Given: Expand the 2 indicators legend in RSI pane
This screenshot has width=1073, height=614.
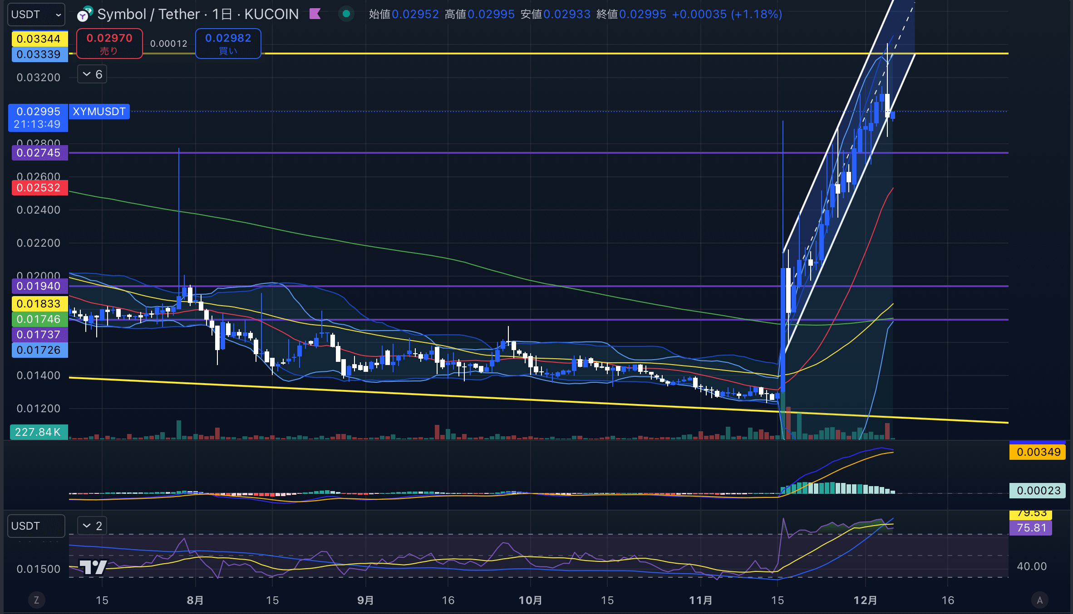Looking at the screenshot, I should (x=92, y=526).
